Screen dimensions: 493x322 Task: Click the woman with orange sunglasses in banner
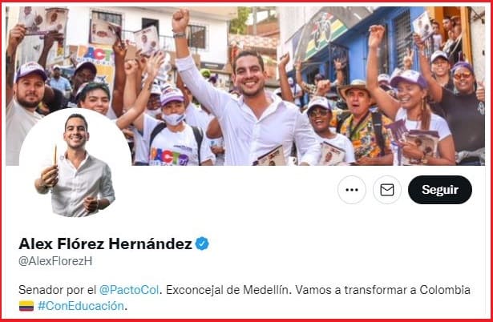coord(462,78)
